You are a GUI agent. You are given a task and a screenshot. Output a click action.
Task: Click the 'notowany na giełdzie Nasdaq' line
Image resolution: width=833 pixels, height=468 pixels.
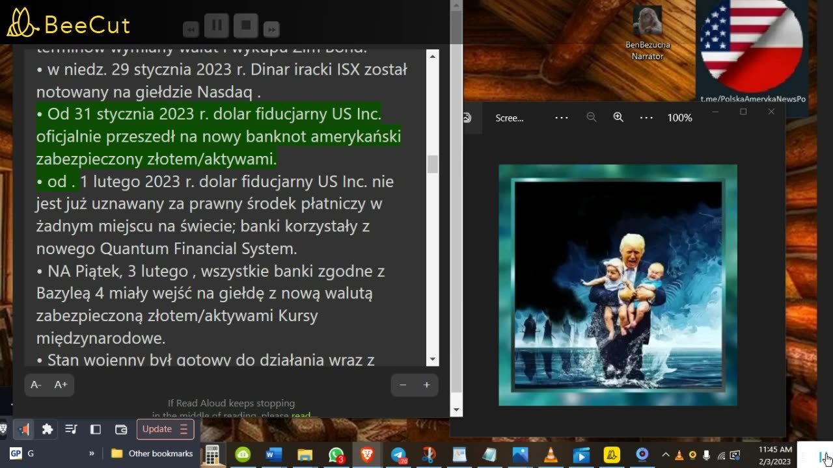[x=148, y=92]
